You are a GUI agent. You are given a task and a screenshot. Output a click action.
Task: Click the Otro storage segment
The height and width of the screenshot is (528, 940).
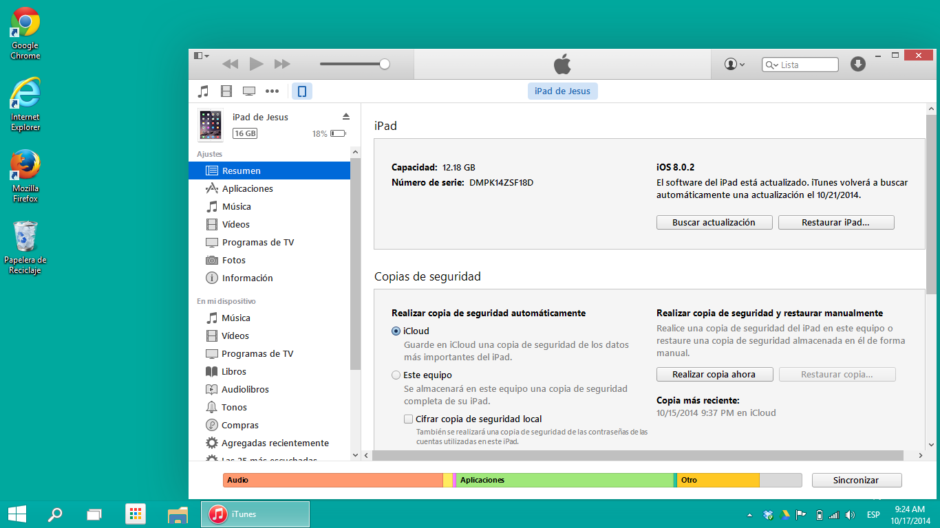tap(718, 480)
